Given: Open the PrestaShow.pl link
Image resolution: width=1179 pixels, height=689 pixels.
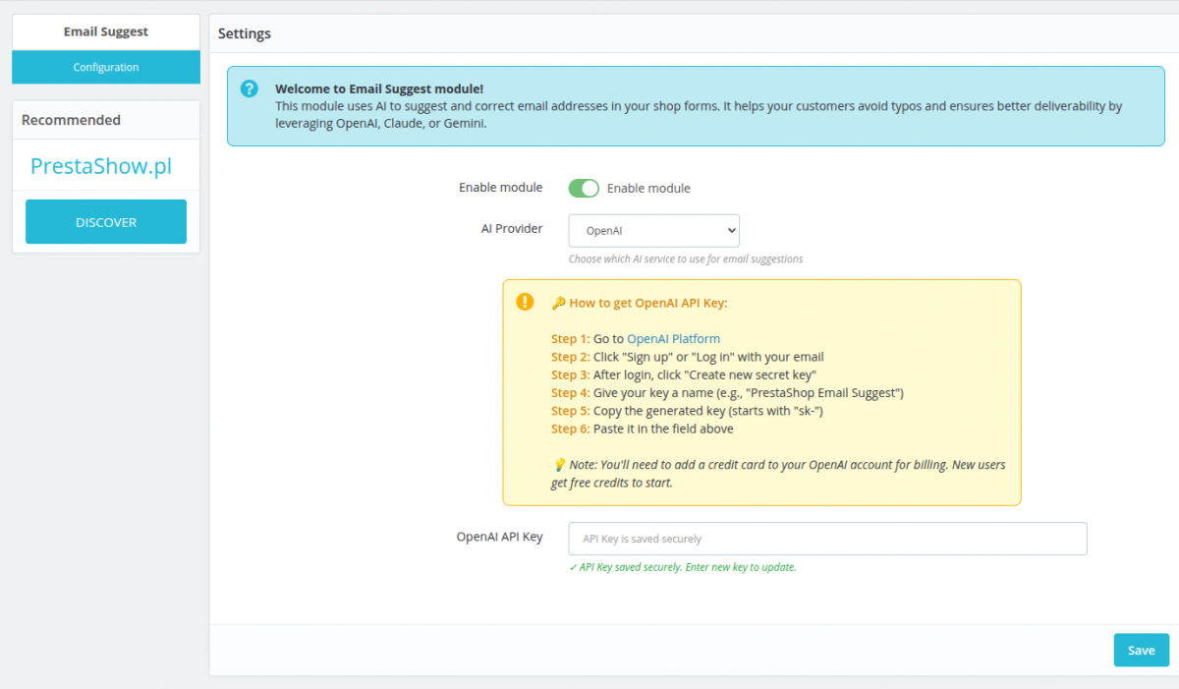Looking at the screenshot, I should click(101, 166).
